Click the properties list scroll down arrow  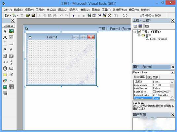[172, 97]
